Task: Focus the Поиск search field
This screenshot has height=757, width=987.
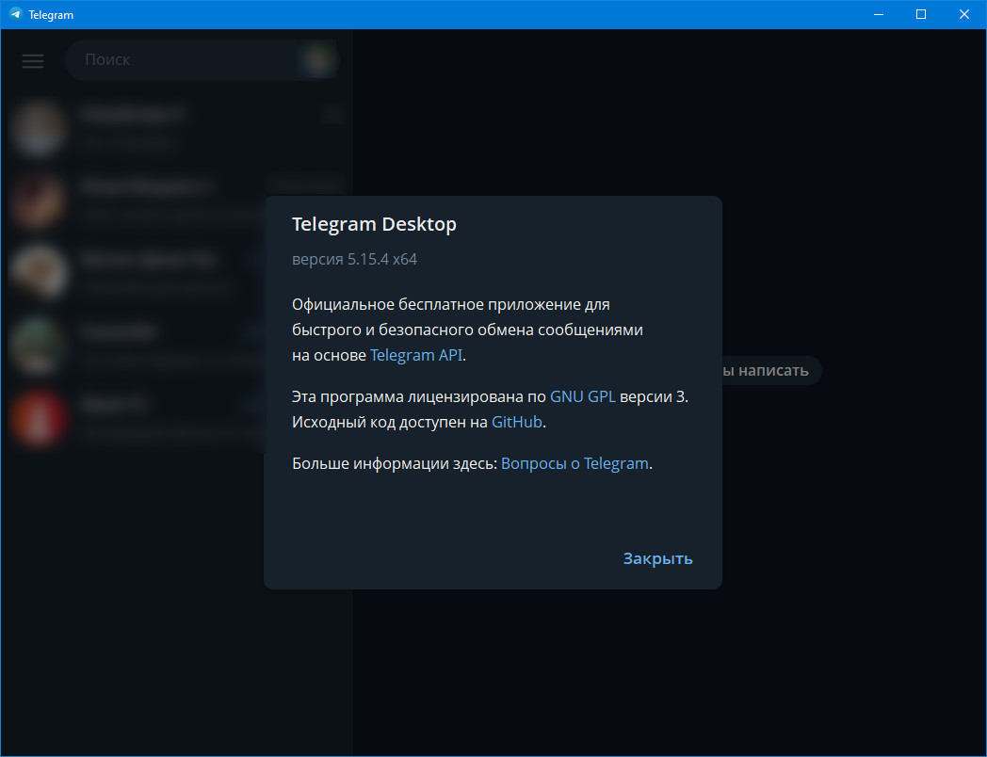Action: click(183, 60)
